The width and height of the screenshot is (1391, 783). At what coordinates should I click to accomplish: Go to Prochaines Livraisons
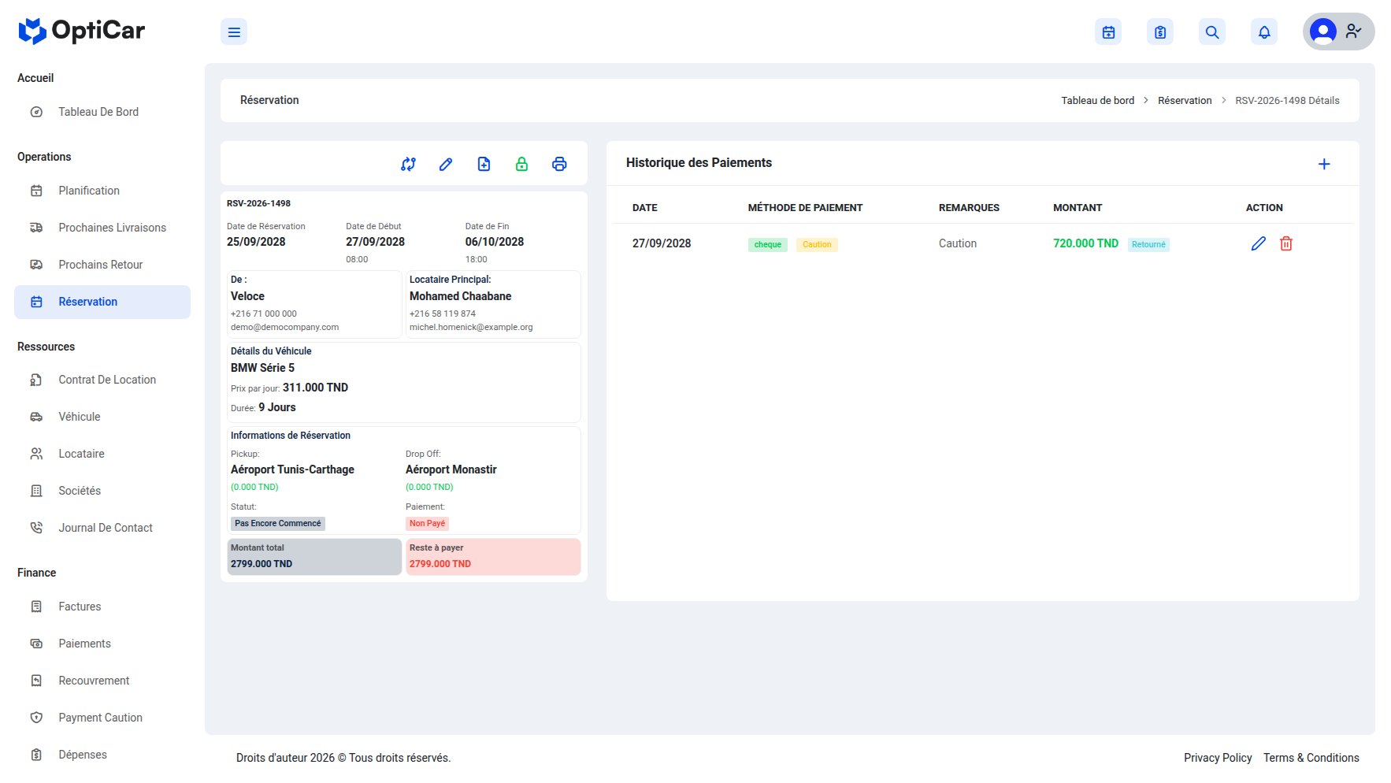(102, 228)
